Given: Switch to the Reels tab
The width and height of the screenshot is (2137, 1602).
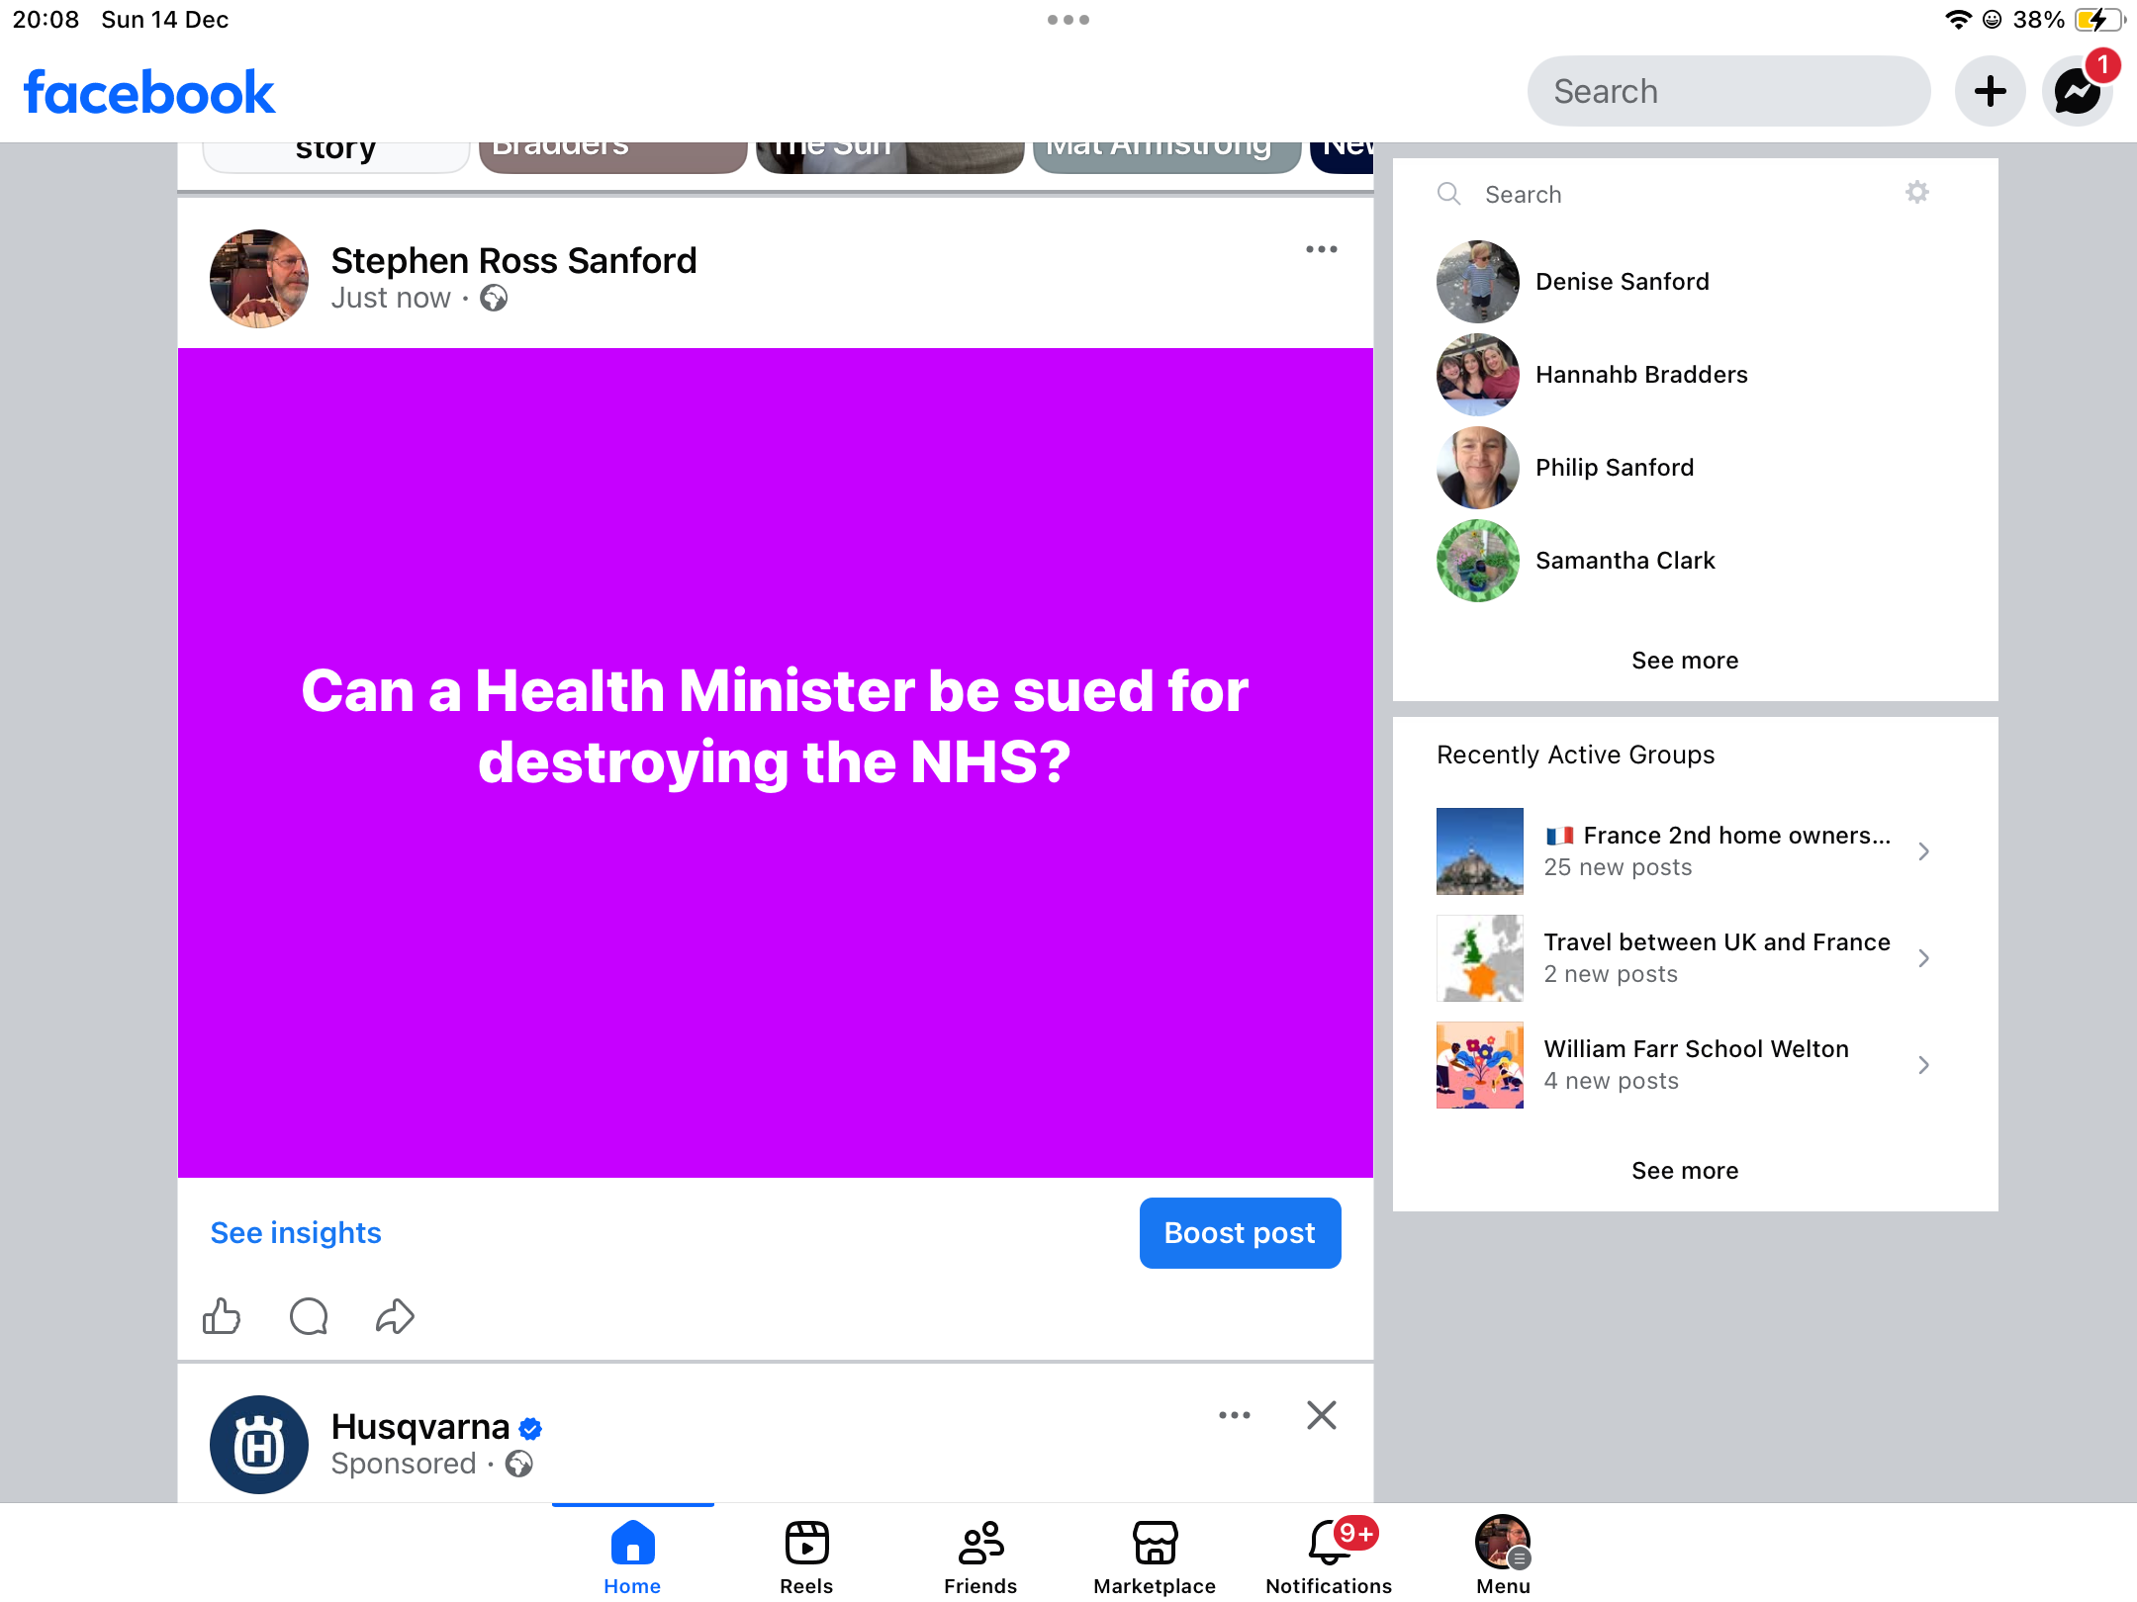Looking at the screenshot, I should pos(806,1557).
